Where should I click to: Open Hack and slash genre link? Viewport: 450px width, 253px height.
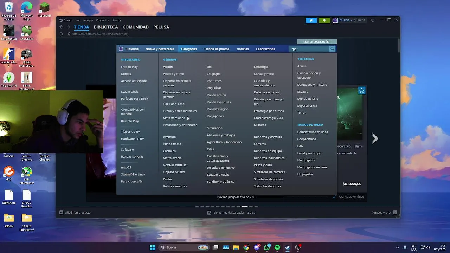pyautogui.click(x=174, y=104)
